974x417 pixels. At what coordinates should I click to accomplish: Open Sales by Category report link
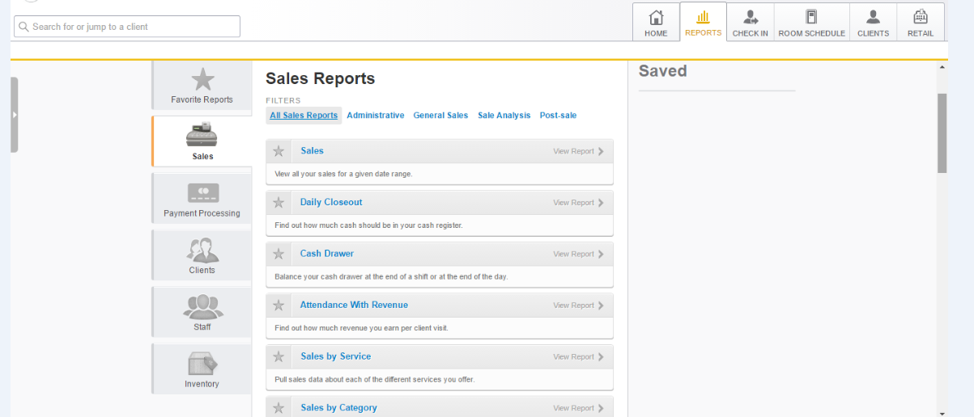pos(338,408)
